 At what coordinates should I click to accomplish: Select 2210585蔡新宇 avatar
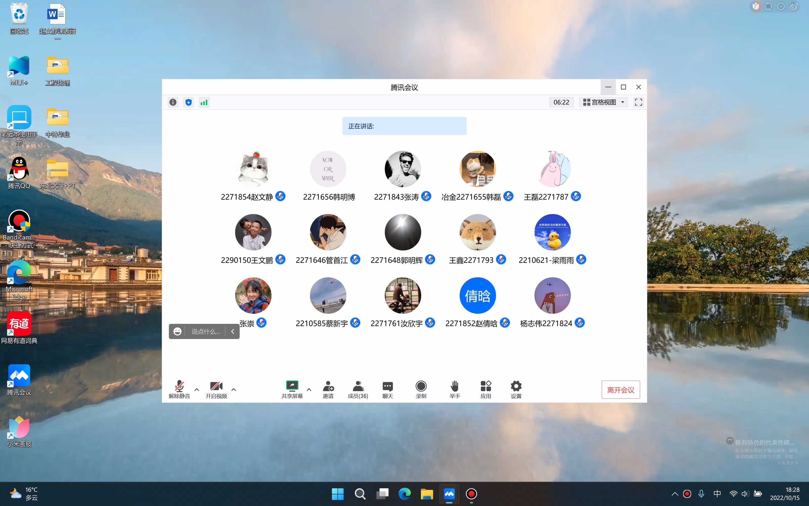[x=328, y=296]
